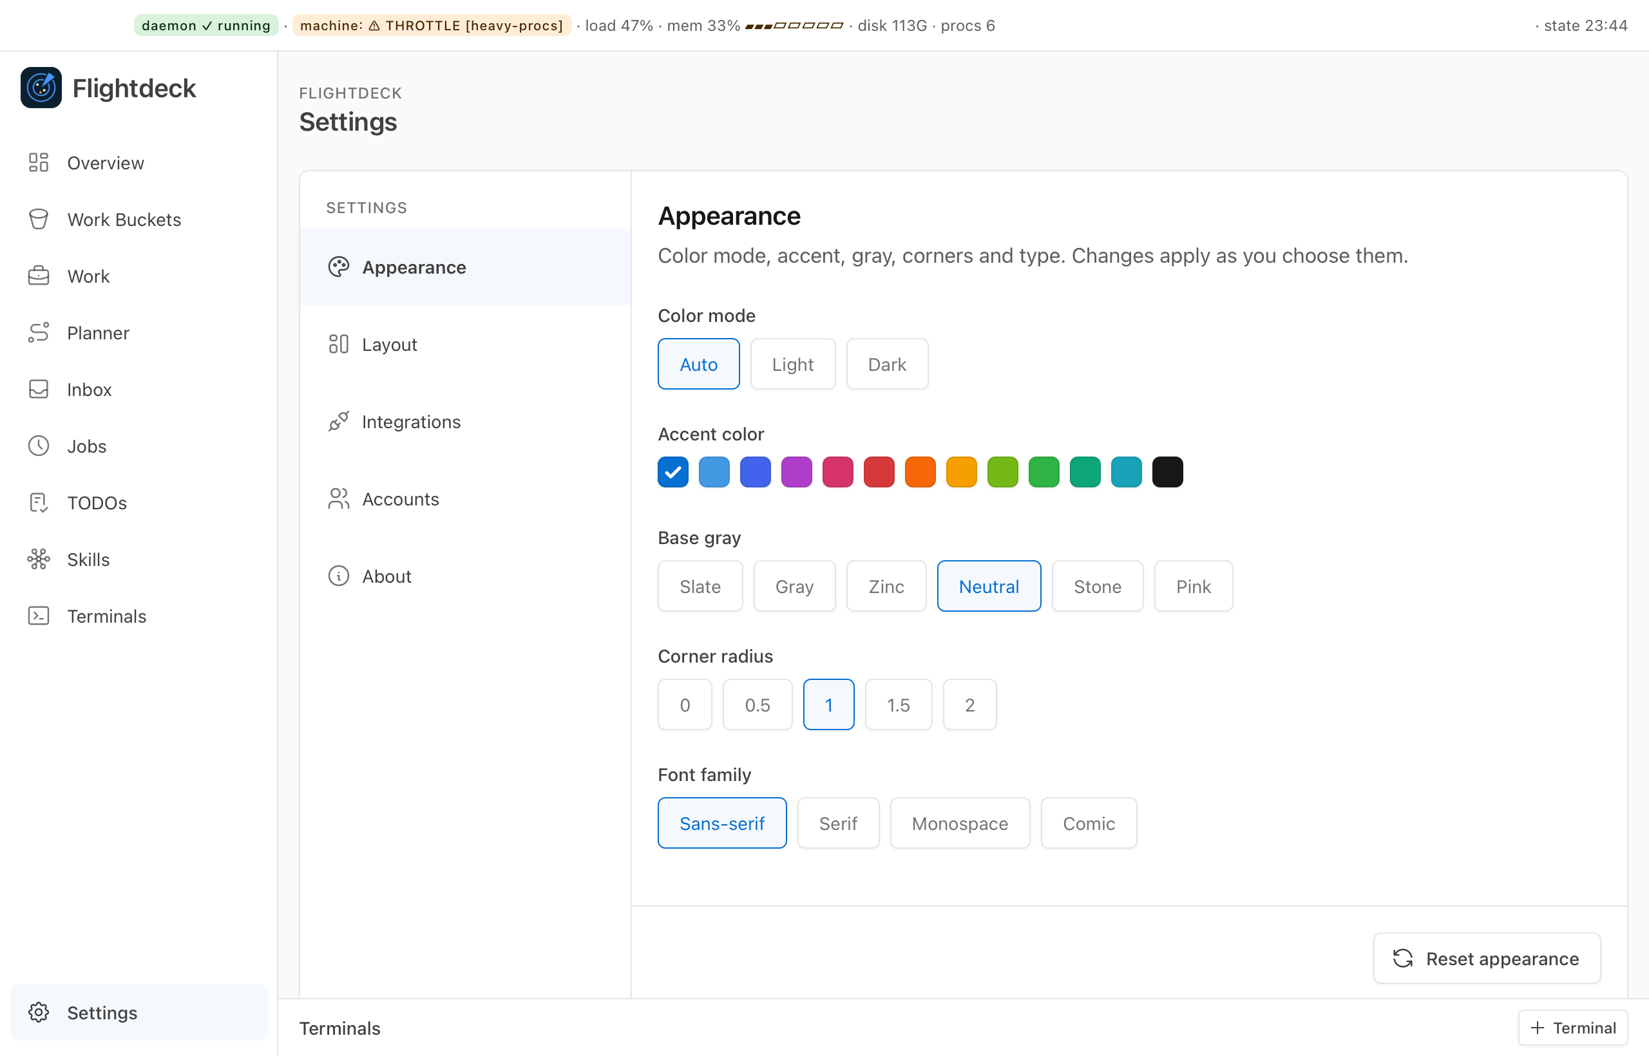Click the info icon for About
The height and width of the screenshot is (1056, 1649).
pos(338,576)
